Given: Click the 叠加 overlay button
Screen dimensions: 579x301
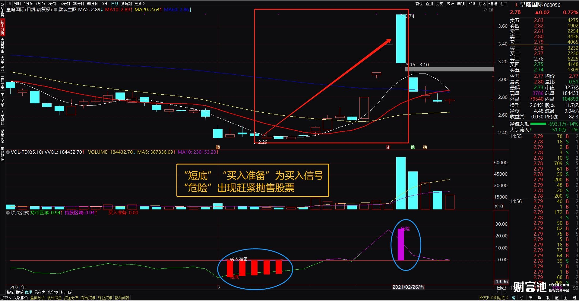Looking at the screenshot, I should click(x=429, y=4).
